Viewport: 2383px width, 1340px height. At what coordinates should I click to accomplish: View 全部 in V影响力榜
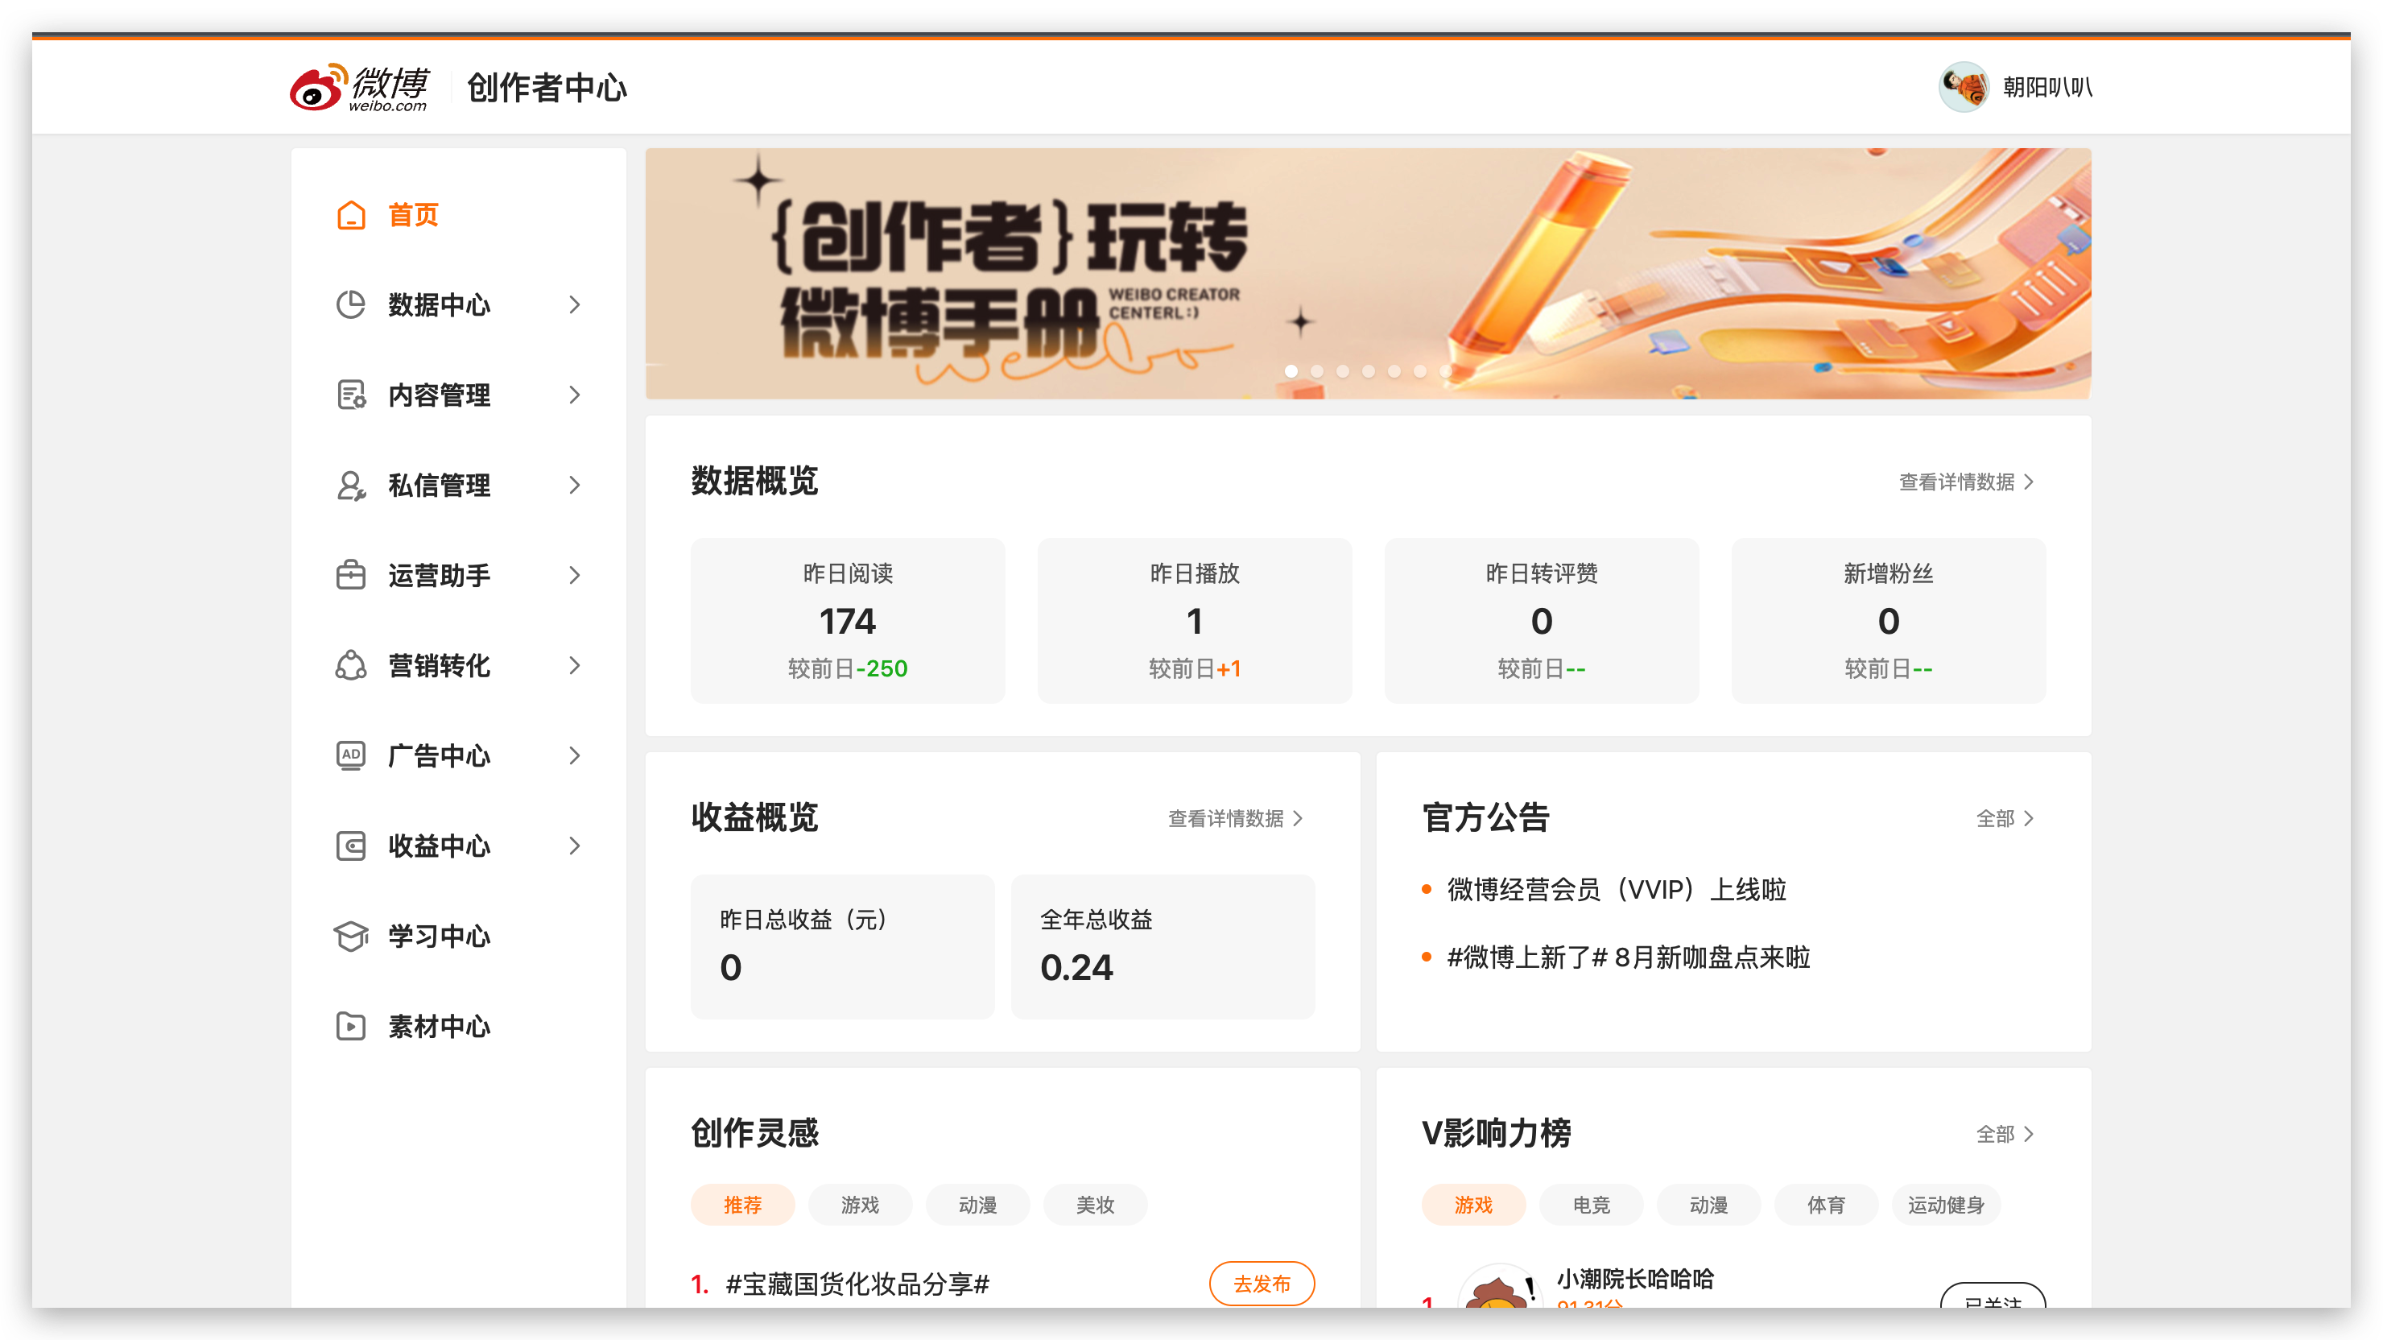click(2005, 1135)
